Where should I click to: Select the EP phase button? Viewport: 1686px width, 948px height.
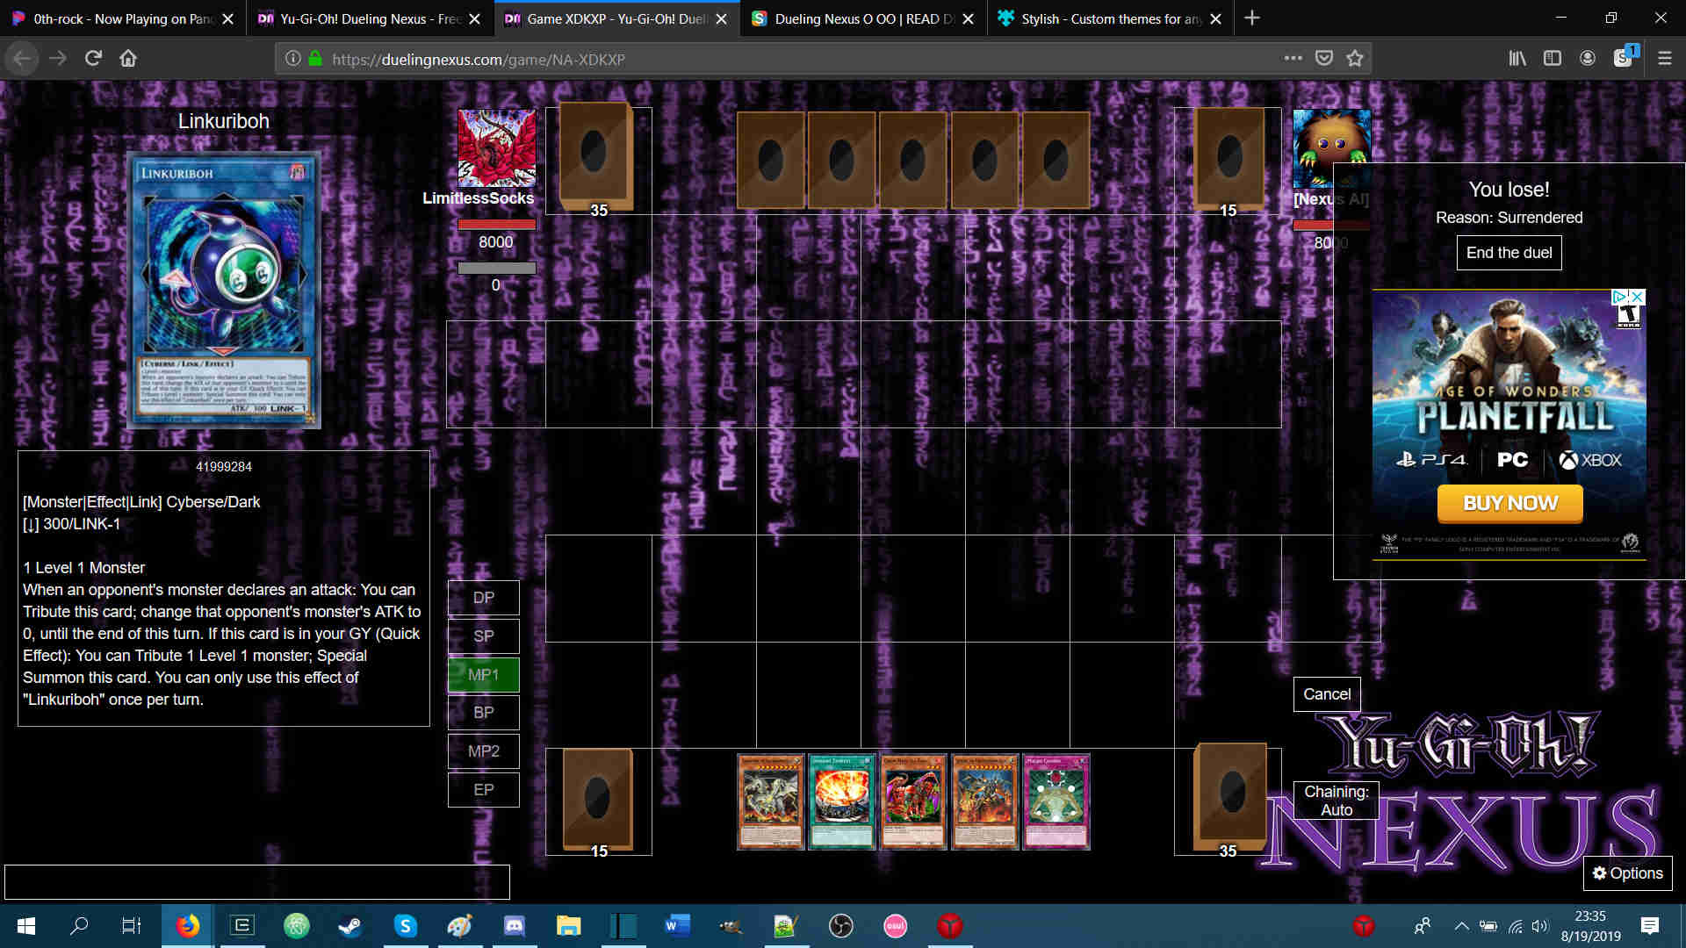484,790
